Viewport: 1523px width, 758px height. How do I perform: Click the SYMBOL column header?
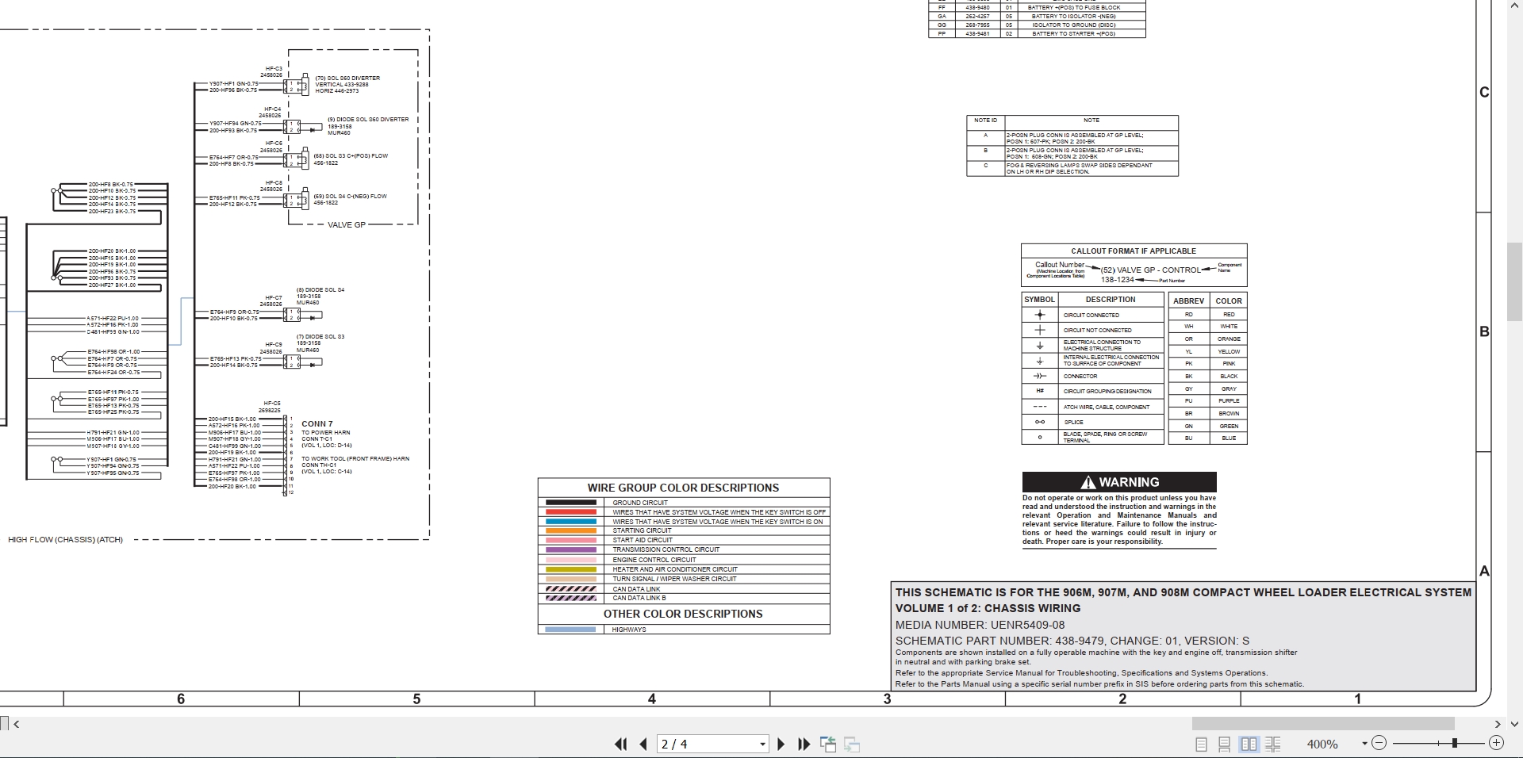[1039, 300]
